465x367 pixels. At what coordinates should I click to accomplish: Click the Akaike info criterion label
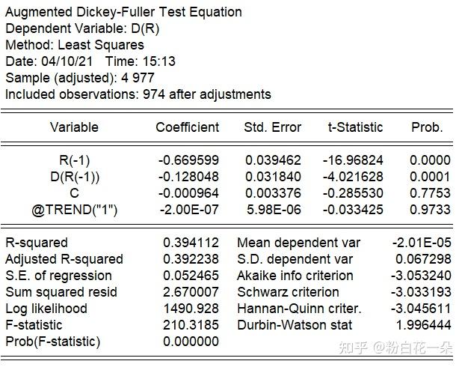[x=295, y=276]
